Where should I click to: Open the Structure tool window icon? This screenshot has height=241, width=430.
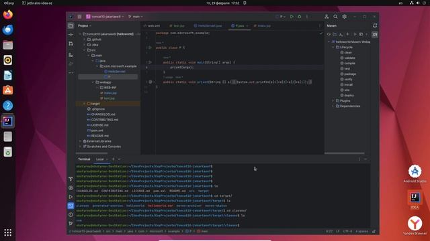pos(71,55)
